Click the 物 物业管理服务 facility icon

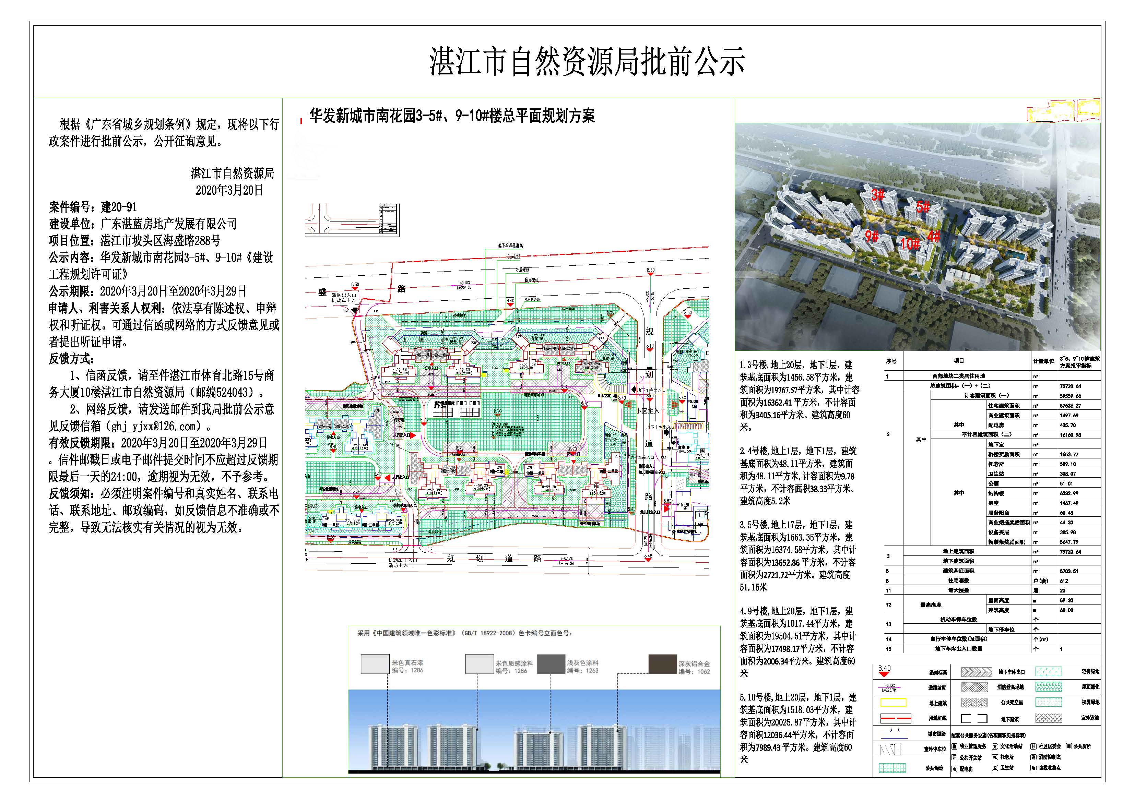click(955, 747)
